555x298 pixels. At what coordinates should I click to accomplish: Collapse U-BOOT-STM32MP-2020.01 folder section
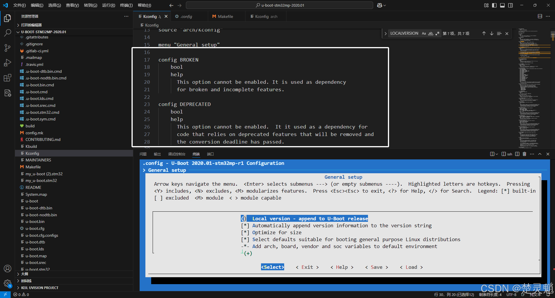[74, 32]
